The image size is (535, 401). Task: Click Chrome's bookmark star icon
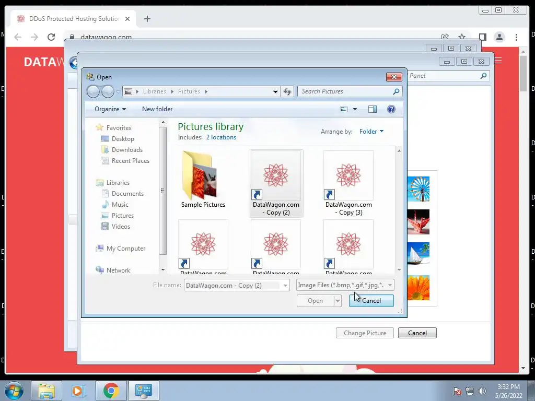462,37
